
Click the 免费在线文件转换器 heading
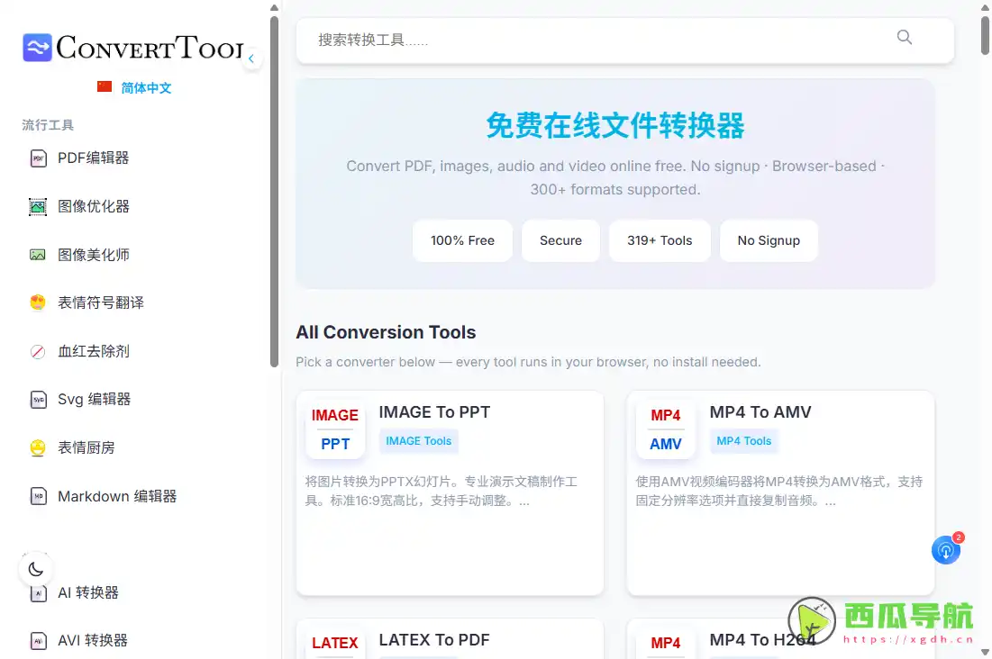615,125
